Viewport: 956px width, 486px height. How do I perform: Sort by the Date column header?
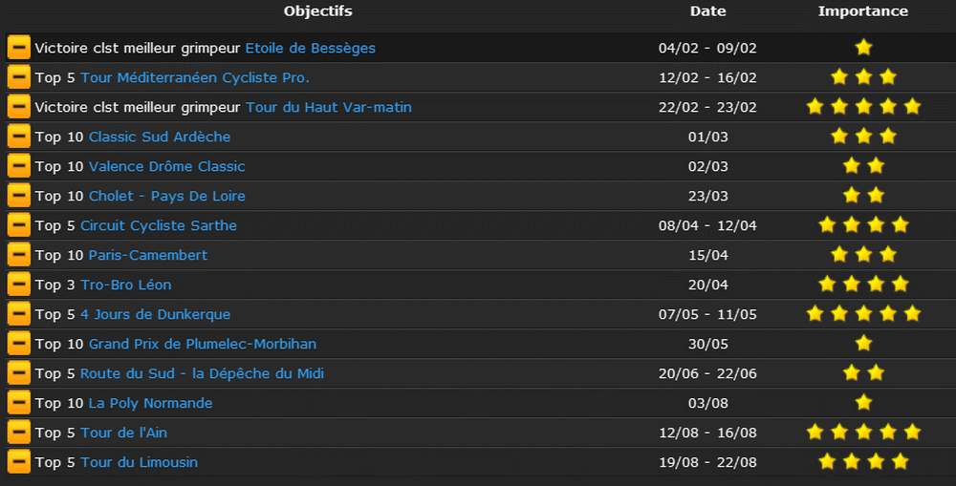(x=707, y=11)
